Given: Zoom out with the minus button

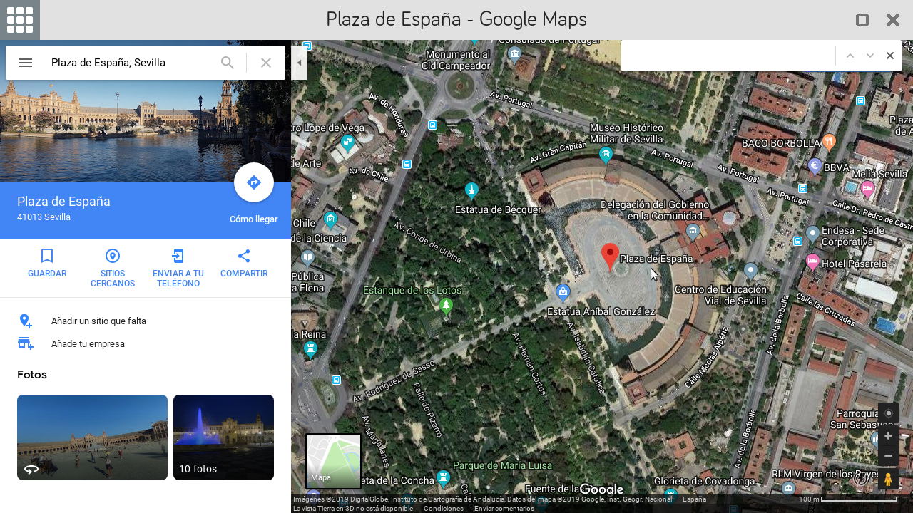Looking at the screenshot, I should [888, 455].
